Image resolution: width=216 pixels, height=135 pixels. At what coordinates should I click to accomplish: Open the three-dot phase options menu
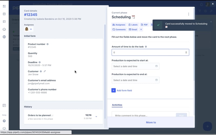coord(188,14)
